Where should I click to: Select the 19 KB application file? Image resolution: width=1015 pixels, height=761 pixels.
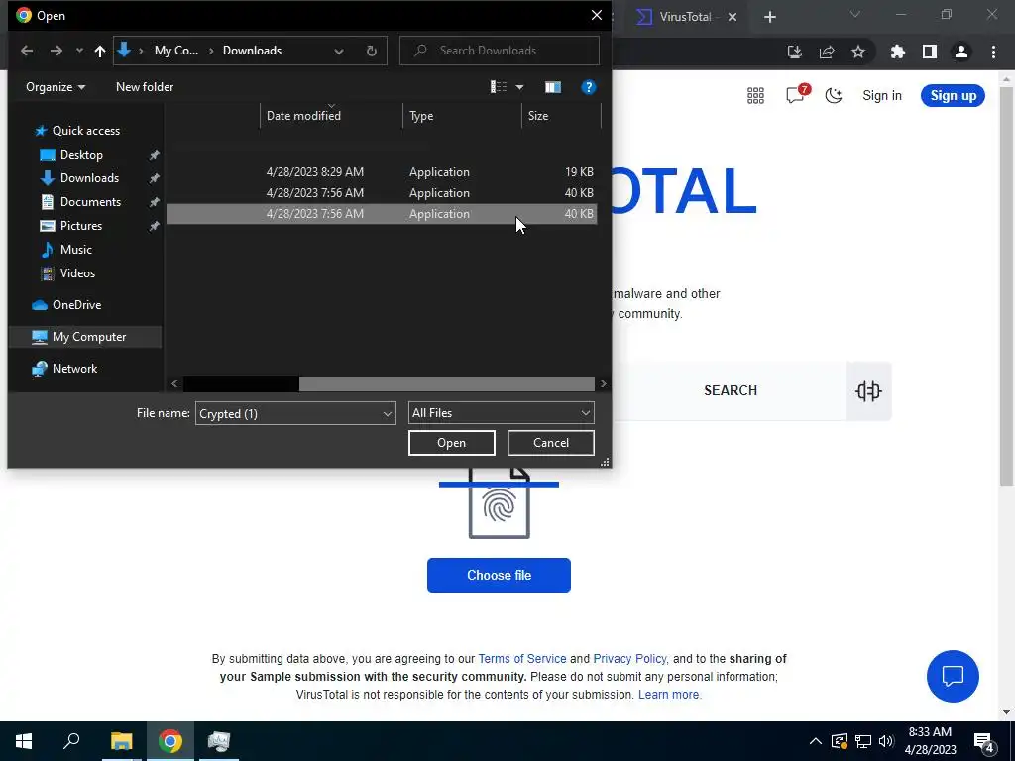[382, 172]
